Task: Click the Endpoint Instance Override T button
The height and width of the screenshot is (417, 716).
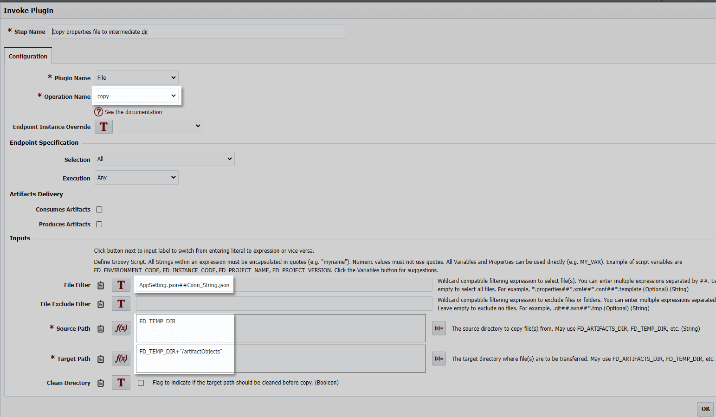Action: click(104, 126)
